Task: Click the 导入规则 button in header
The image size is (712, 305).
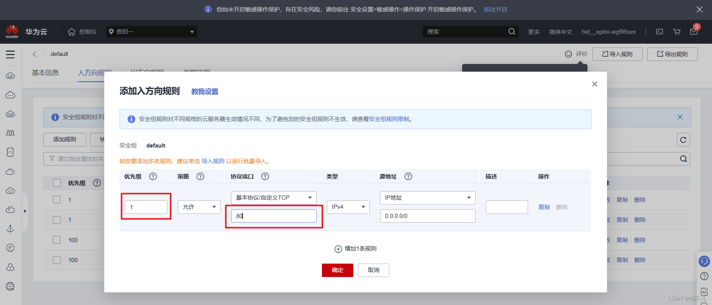Action: [x=618, y=54]
